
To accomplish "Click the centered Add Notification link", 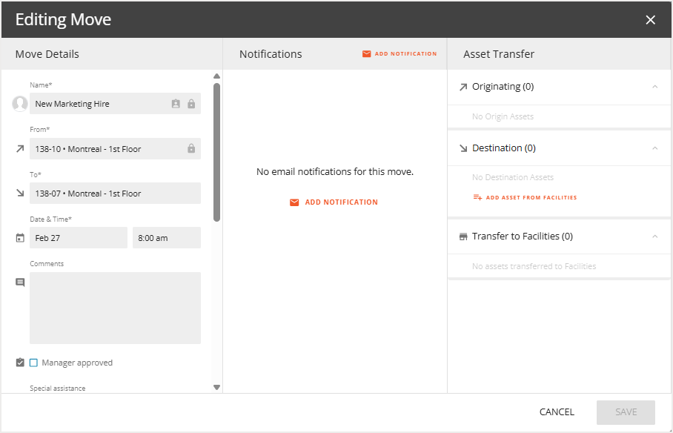I will (x=334, y=202).
